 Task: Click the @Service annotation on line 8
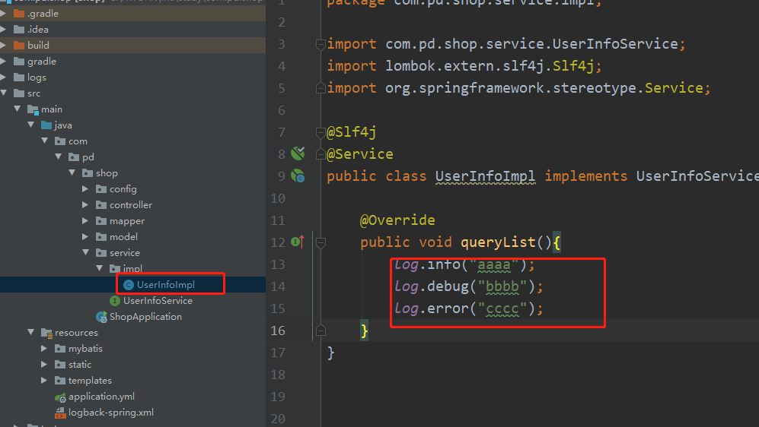pyautogui.click(x=359, y=154)
